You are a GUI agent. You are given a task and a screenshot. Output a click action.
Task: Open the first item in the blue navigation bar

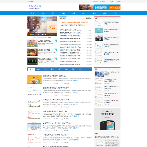click(32, 13)
